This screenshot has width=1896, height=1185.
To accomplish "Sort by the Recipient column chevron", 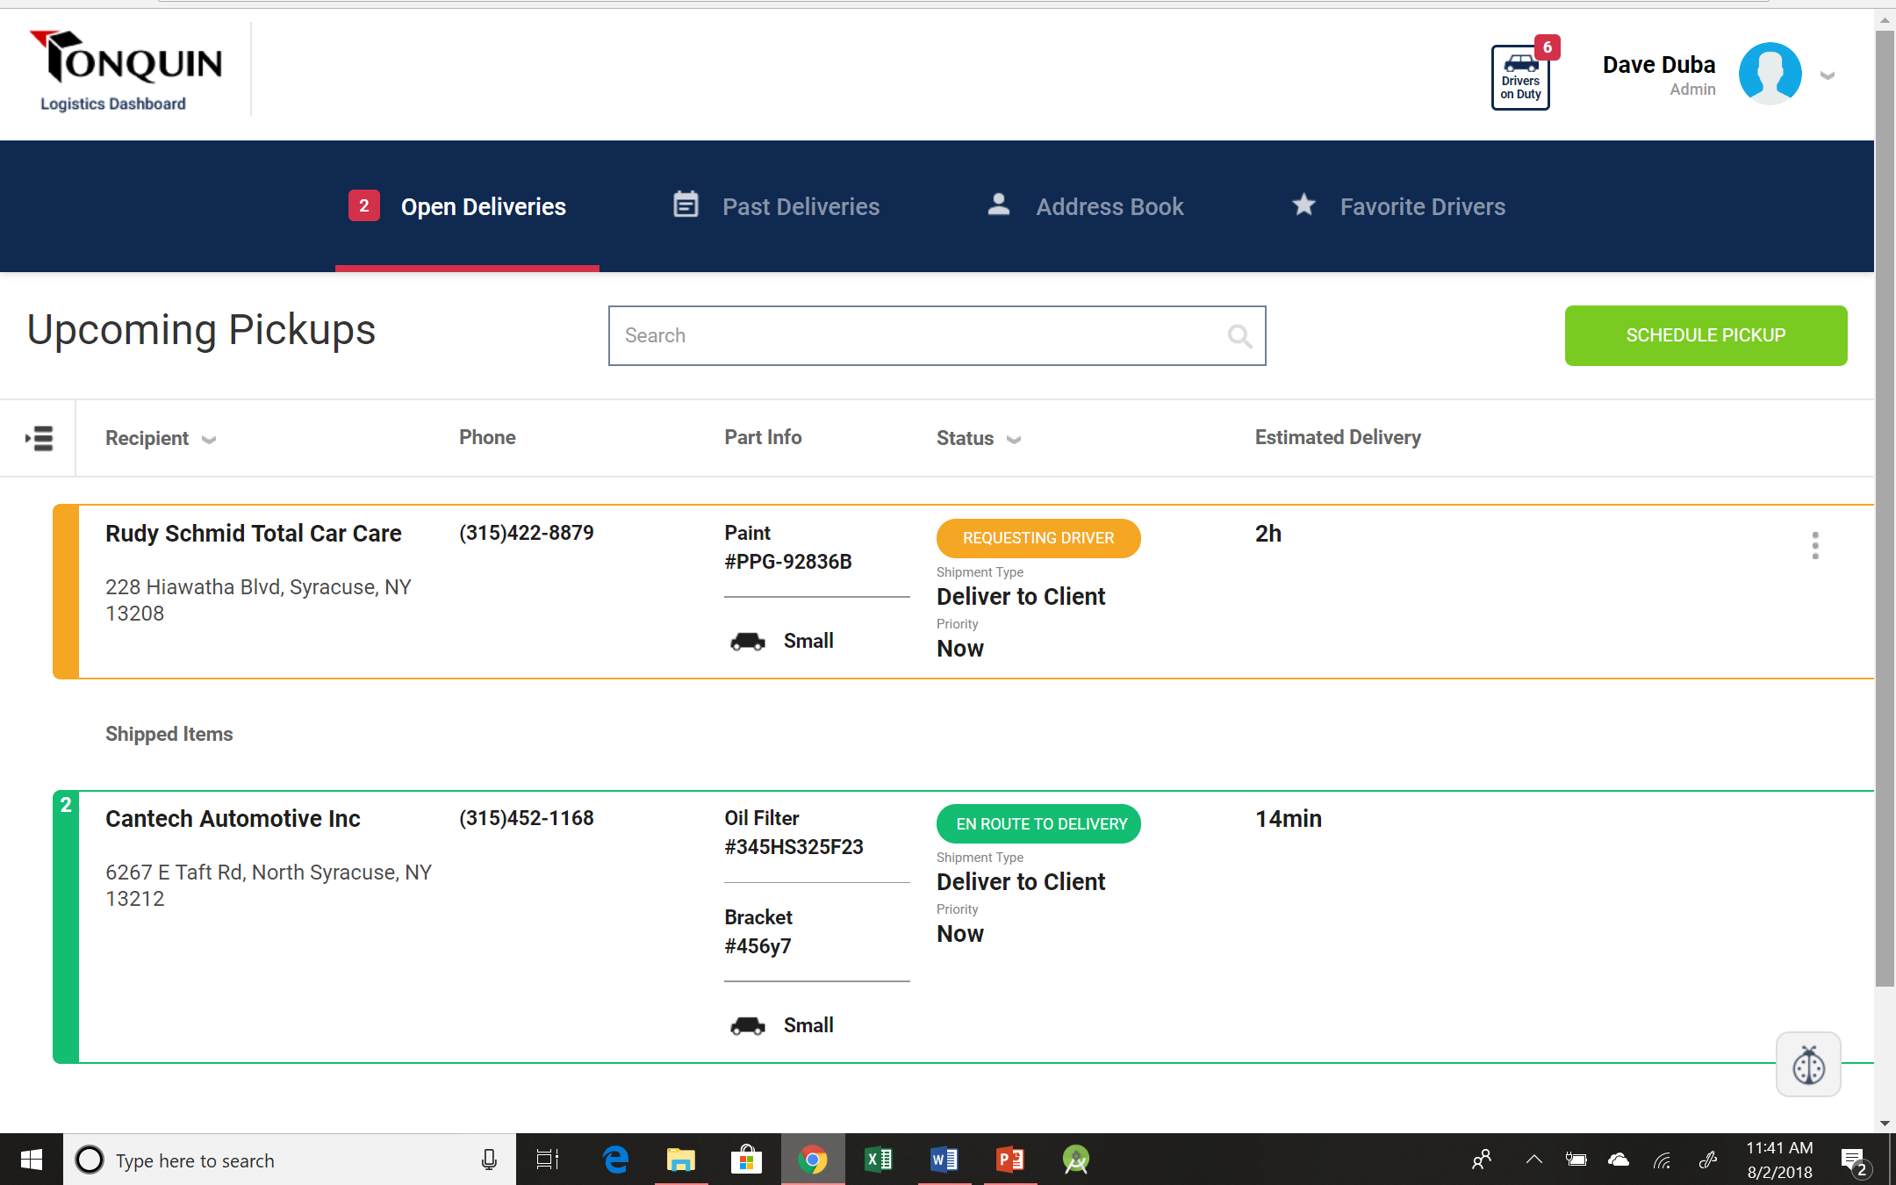I will [209, 440].
